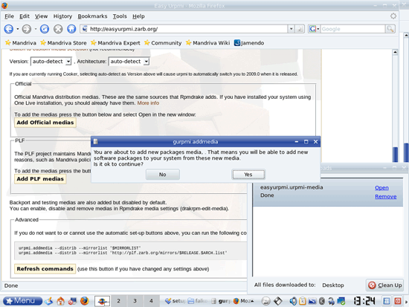
Task: Expand the Version auto-detect dropdown
Action: click(51, 62)
